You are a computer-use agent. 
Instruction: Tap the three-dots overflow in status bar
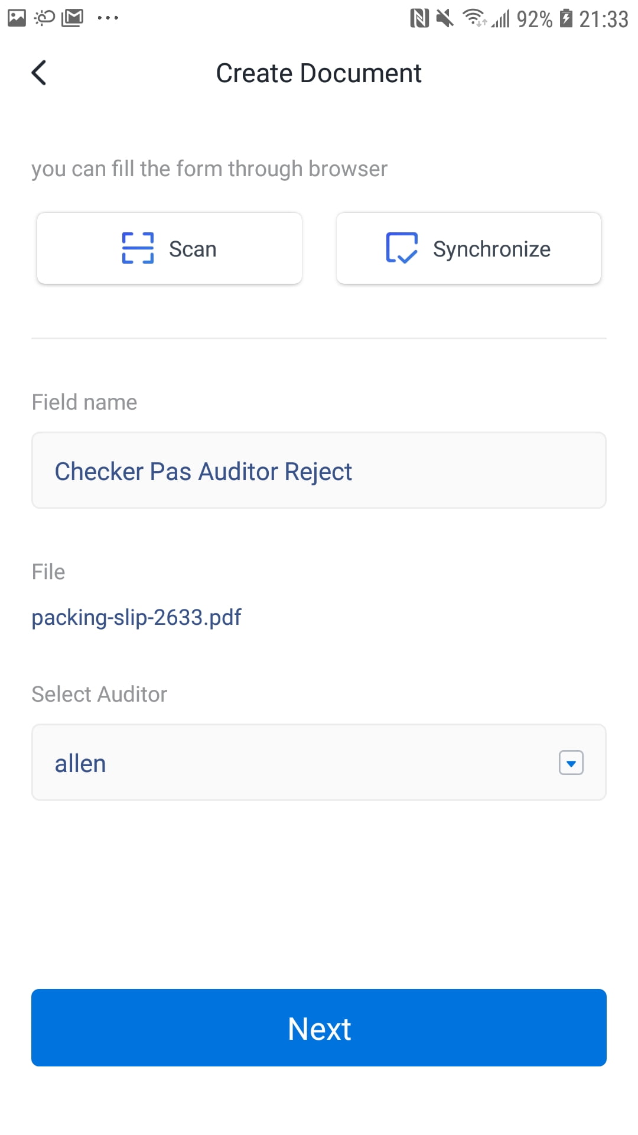(108, 18)
